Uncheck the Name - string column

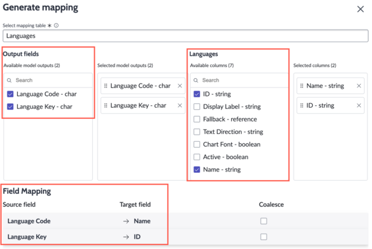point(197,170)
